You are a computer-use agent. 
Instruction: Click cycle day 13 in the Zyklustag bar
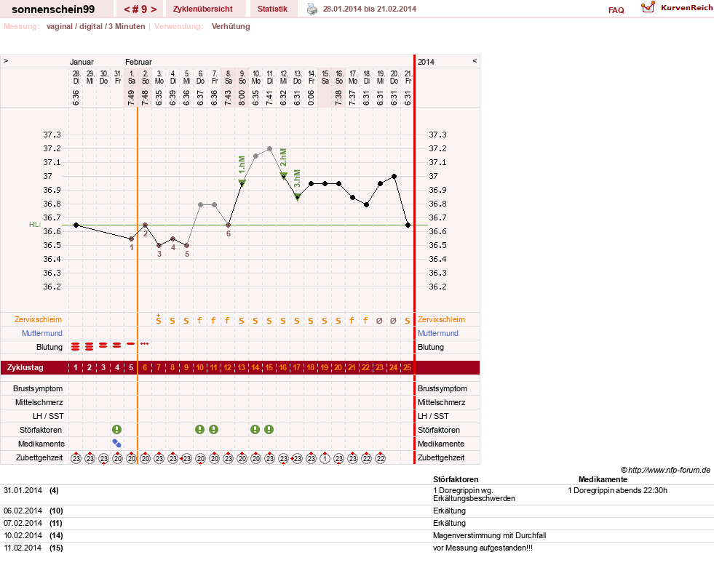[x=242, y=367]
